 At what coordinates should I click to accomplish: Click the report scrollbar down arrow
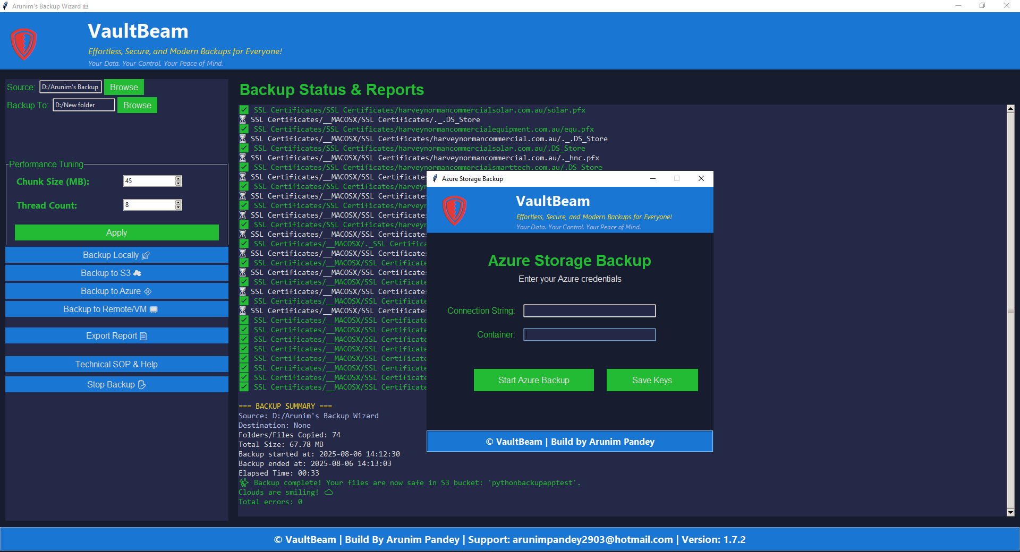click(x=1011, y=512)
